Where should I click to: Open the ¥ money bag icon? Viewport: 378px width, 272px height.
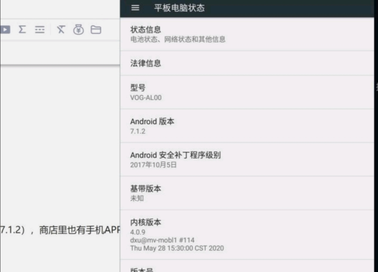(x=79, y=30)
